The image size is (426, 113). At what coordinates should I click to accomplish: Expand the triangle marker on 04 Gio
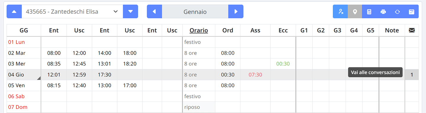point(39,78)
